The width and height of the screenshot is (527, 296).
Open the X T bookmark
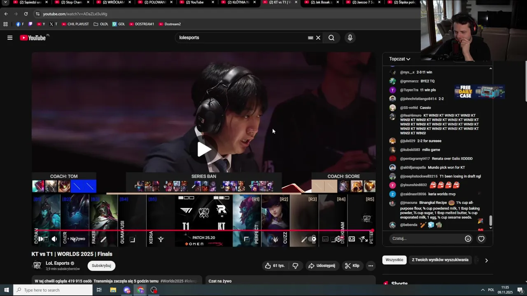[53, 24]
